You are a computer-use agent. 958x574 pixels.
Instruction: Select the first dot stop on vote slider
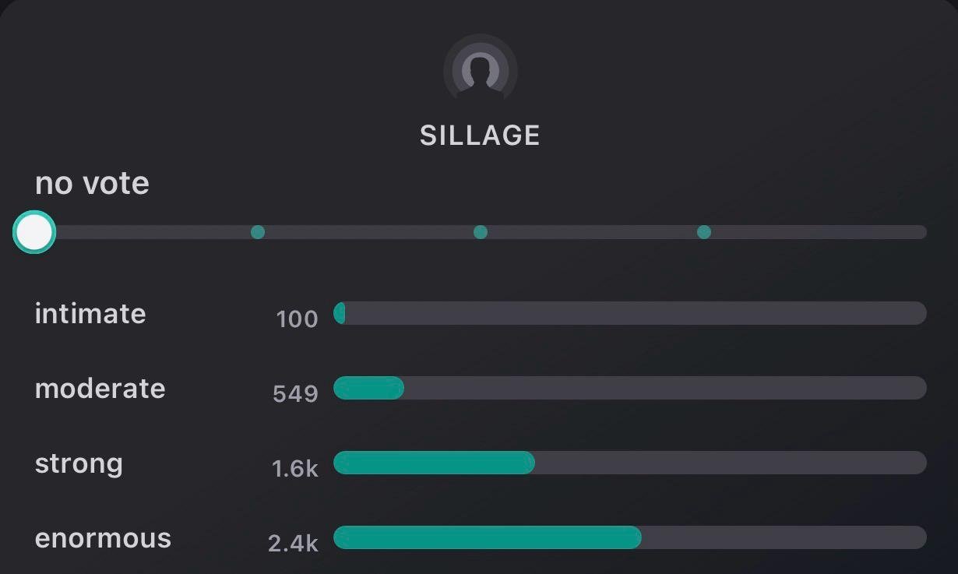(x=258, y=232)
